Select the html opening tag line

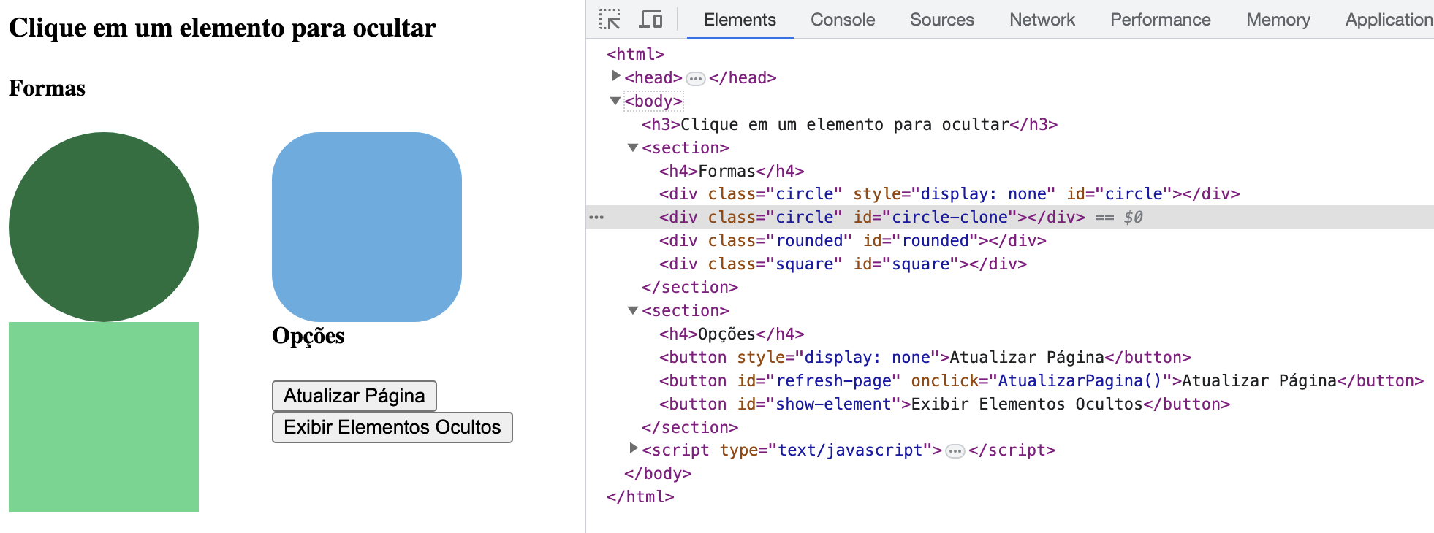coord(635,54)
